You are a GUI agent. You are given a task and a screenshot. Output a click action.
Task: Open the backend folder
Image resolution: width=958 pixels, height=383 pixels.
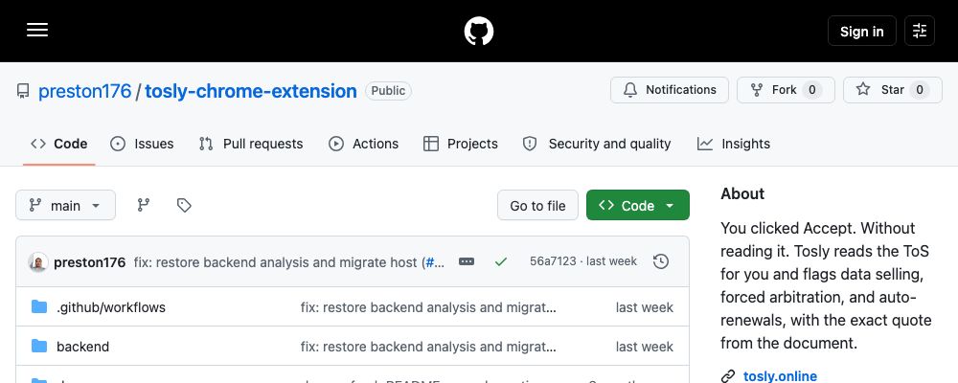click(x=83, y=347)
